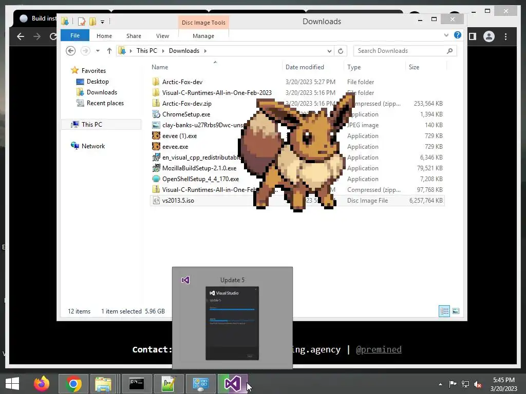Image resolution: width=526 pixels, height=394 pixels.
Task: Switch to Chrome on the taskbar
Action: coord(73,384)
